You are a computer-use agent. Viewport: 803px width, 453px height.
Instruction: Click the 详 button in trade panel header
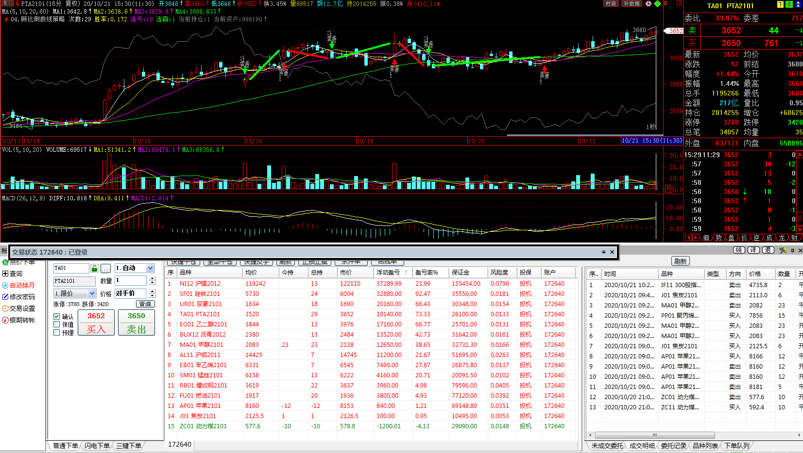click(753, 250)
